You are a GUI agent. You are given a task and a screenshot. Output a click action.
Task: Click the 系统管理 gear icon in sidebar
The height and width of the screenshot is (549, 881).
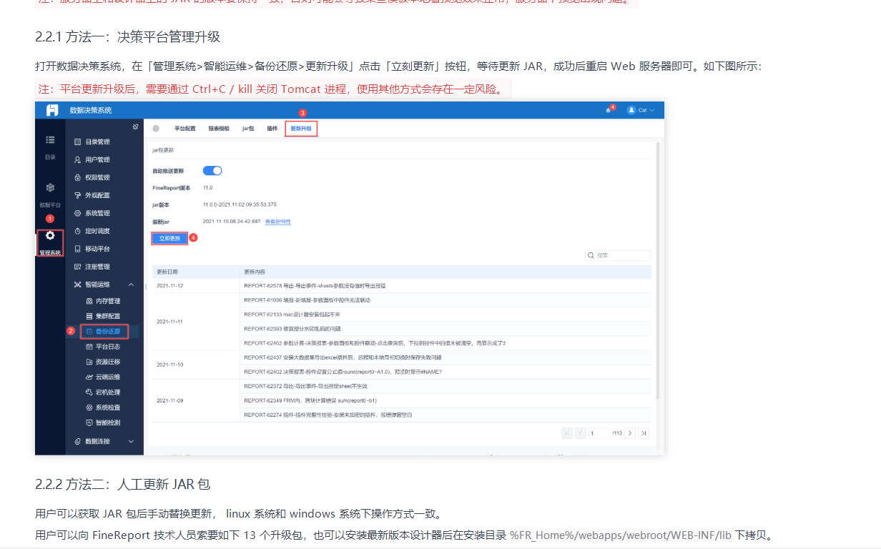(x=78, y=213)
